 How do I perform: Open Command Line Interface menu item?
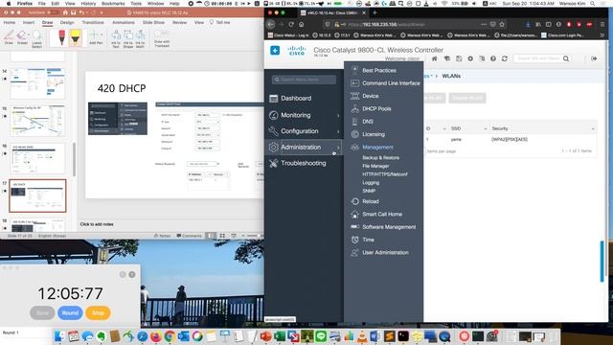pos(391,83)
